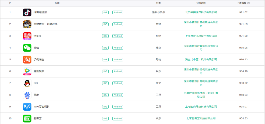
Task: Select the iOS tag for 爱奇艺
Action: 105,118
